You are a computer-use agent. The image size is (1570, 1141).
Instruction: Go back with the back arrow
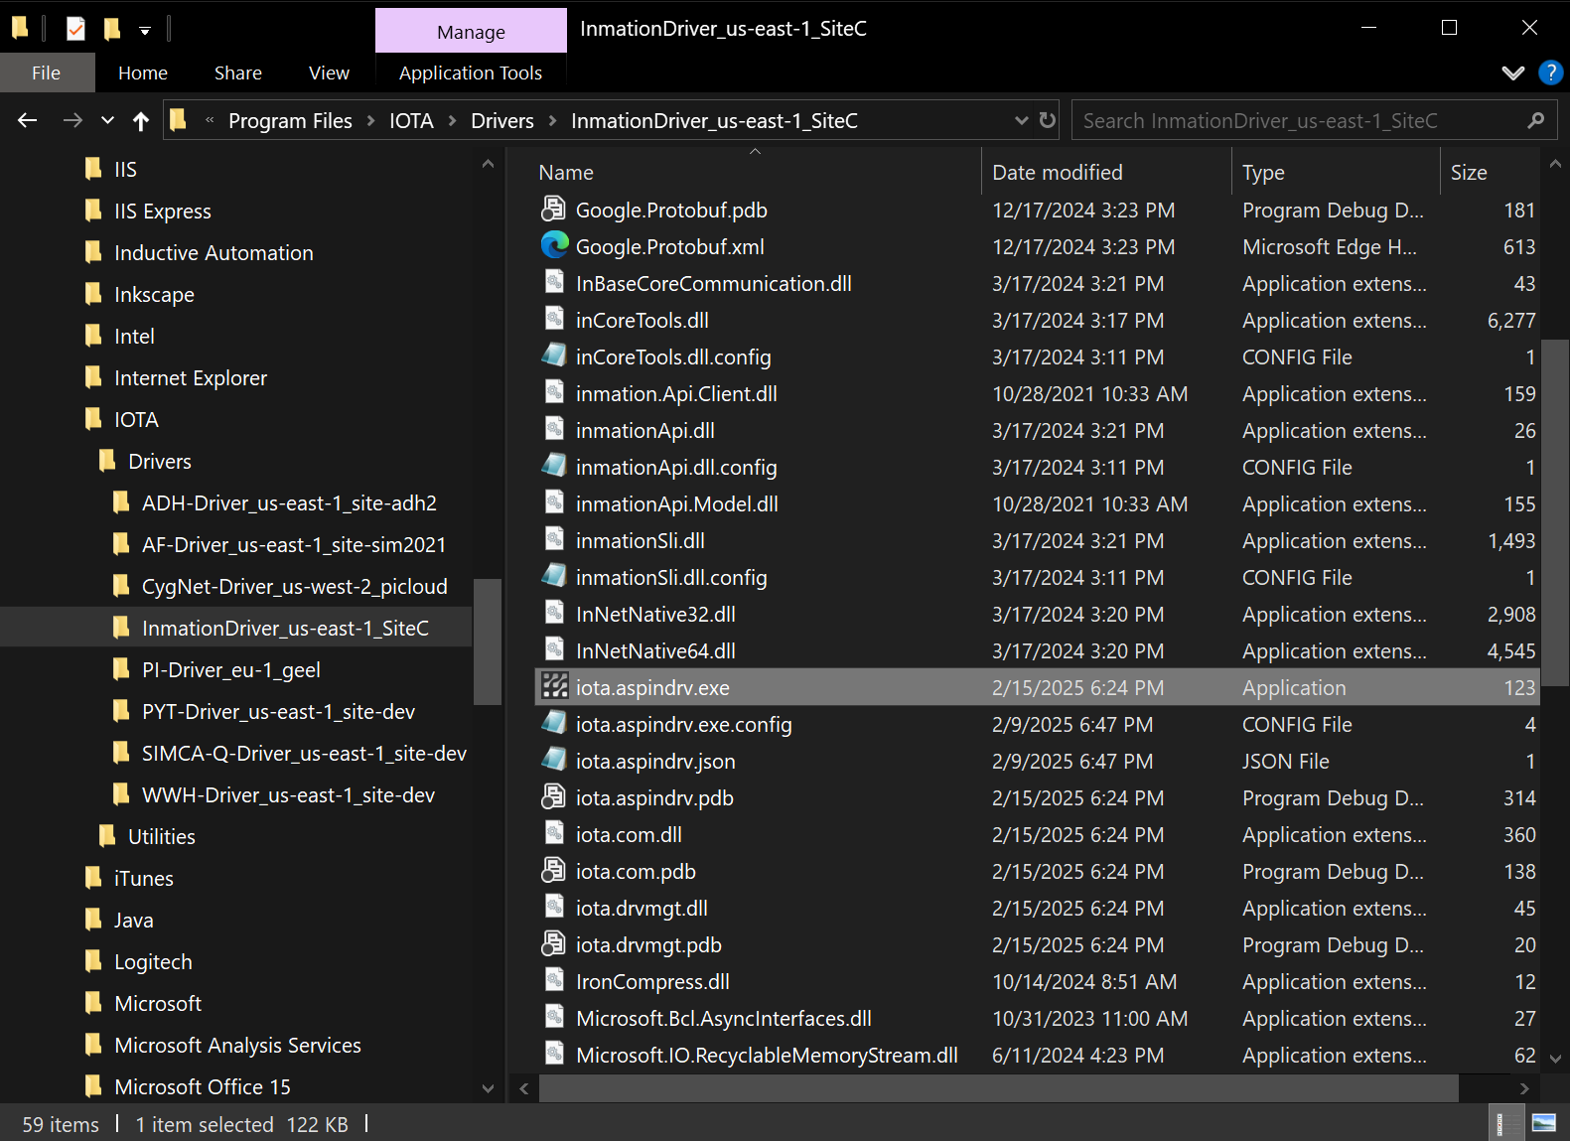tap(28, 120)
